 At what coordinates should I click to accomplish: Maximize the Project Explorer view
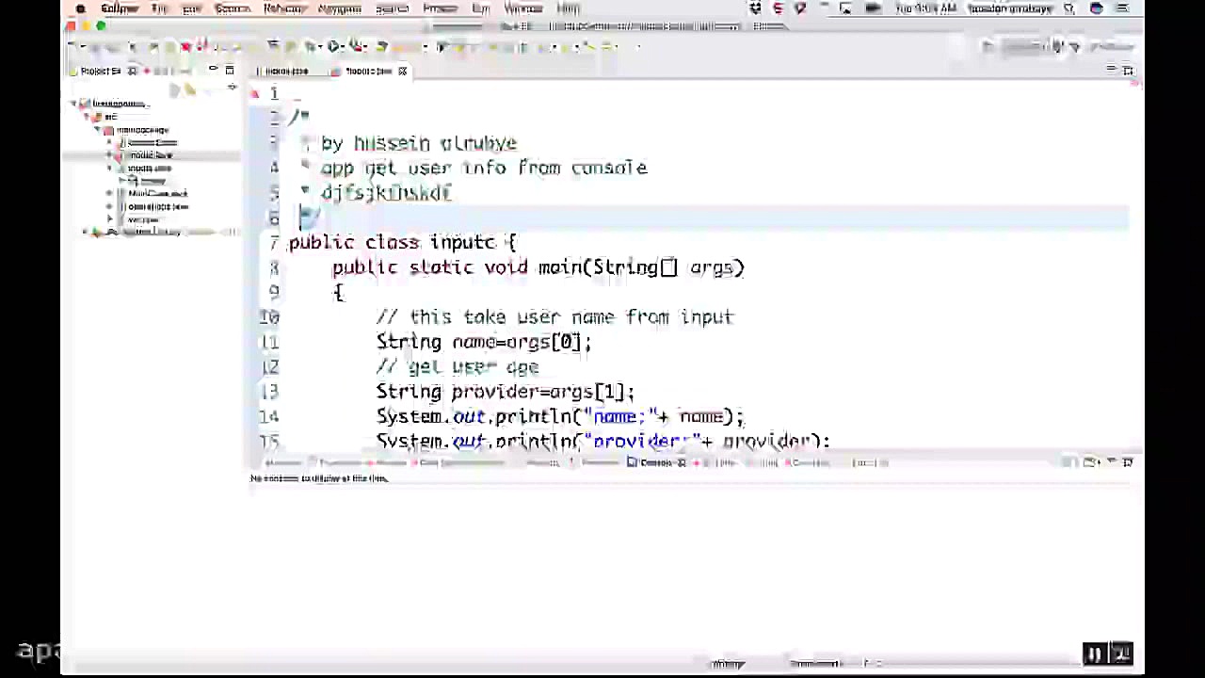click(229, 71)
